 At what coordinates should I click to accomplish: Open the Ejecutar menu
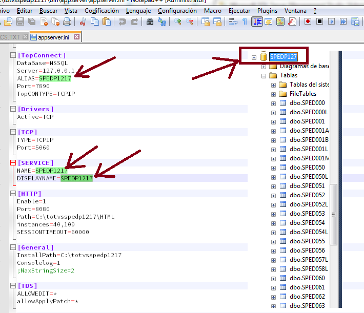tap(239, 11)
